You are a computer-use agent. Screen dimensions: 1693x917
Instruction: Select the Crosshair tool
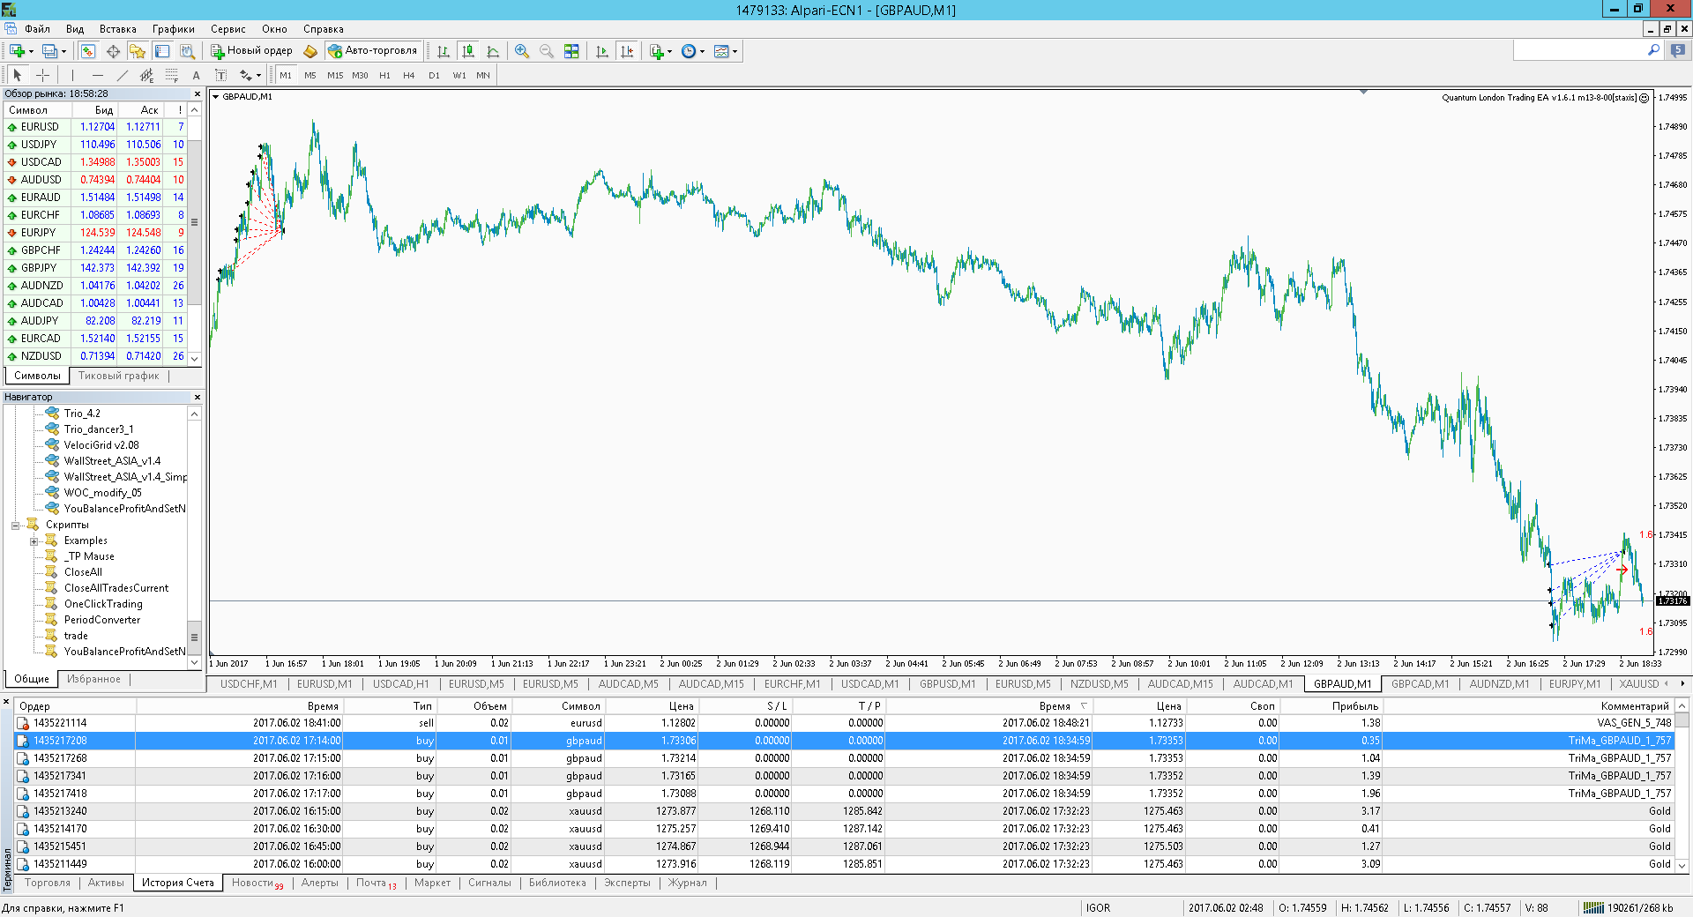tap(42, 75)
